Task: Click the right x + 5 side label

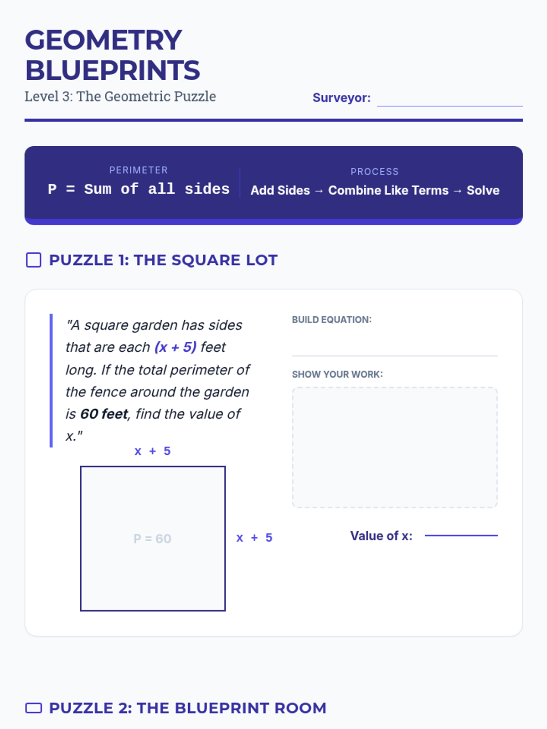Action: pyautogui.click(x=254, y=538)
